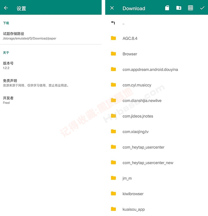Click the com_heytap_usercenter folder icon
This screenshot has width=208, height=216.
tap(113, 147)
